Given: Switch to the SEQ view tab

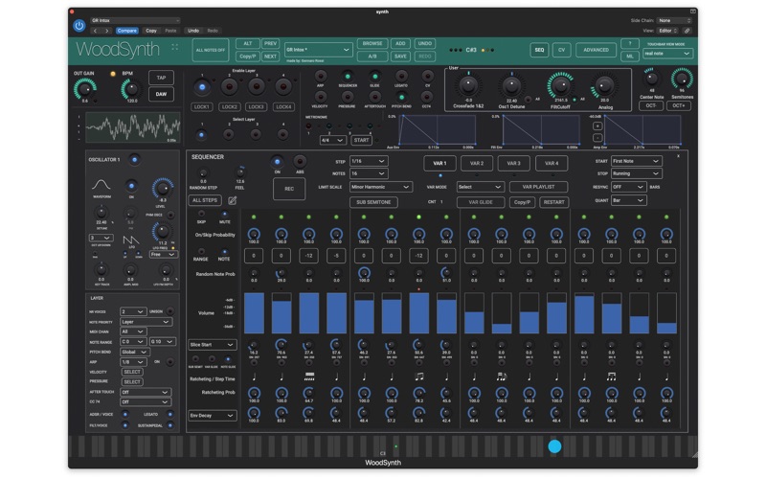Looking at the screenshot, I should tap(539, 50).
